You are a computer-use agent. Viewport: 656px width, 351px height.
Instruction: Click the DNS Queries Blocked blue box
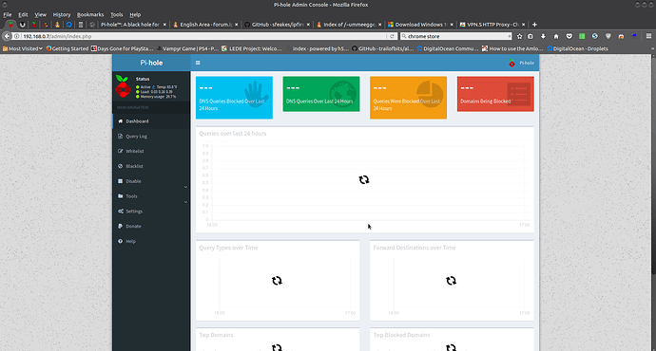pos(234,98)
